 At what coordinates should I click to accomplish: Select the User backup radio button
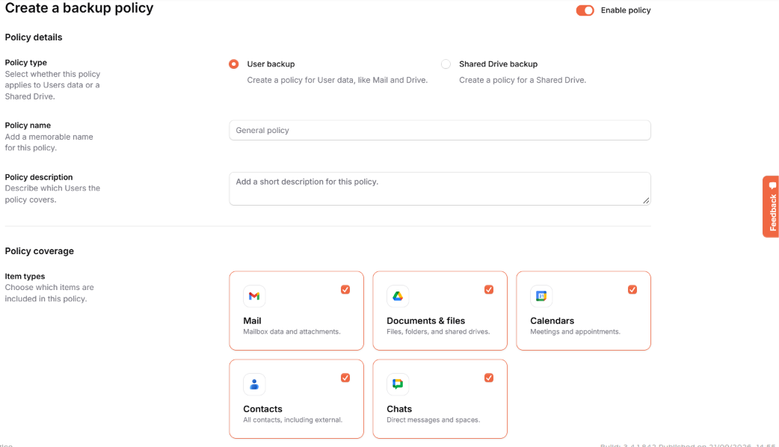click(233, 64)
